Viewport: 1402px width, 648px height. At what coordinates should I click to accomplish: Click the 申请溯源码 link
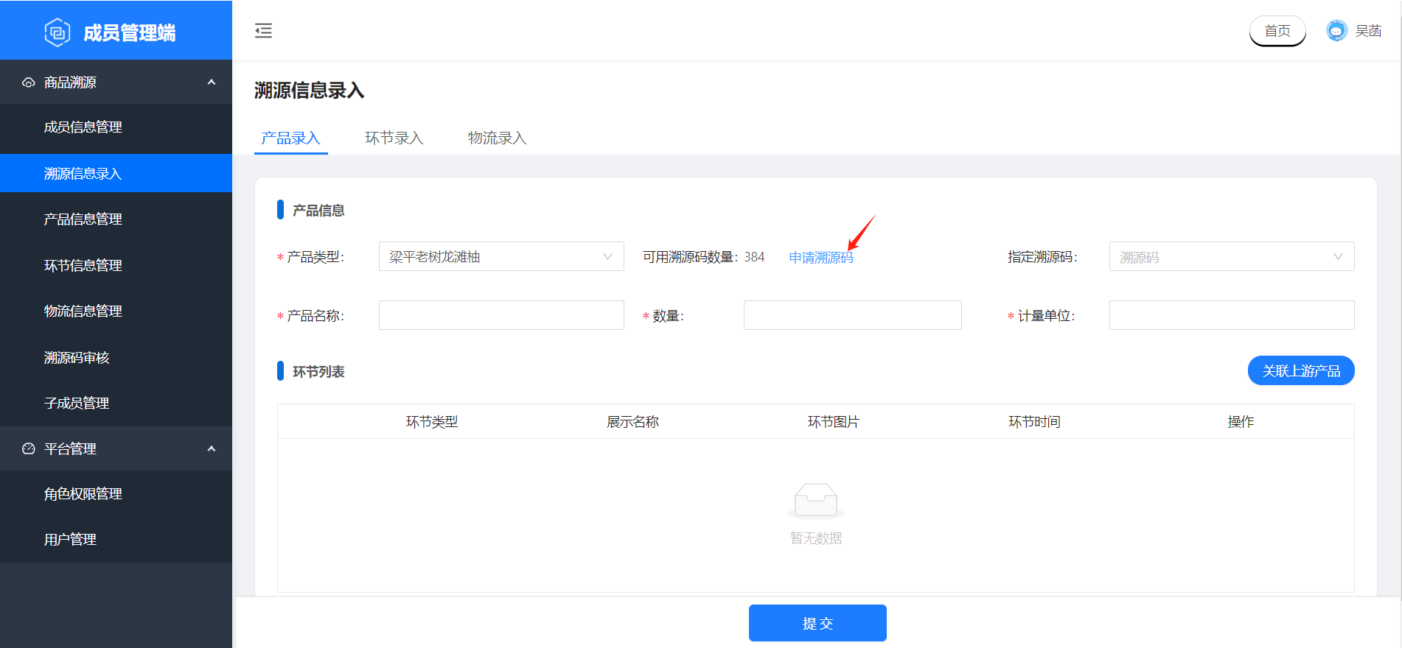(820, 258)
